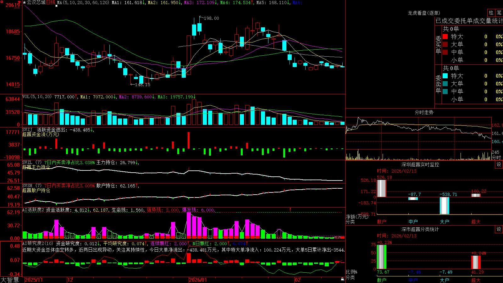Image resolution: width=503 pixels, height=283 pixels.
Task: Click the 20619 price axis top label
Action: [x=13, y=5]
